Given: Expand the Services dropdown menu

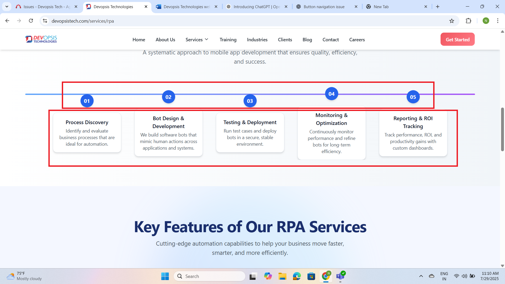Looking at the screenshot, I should click(197, 39).
